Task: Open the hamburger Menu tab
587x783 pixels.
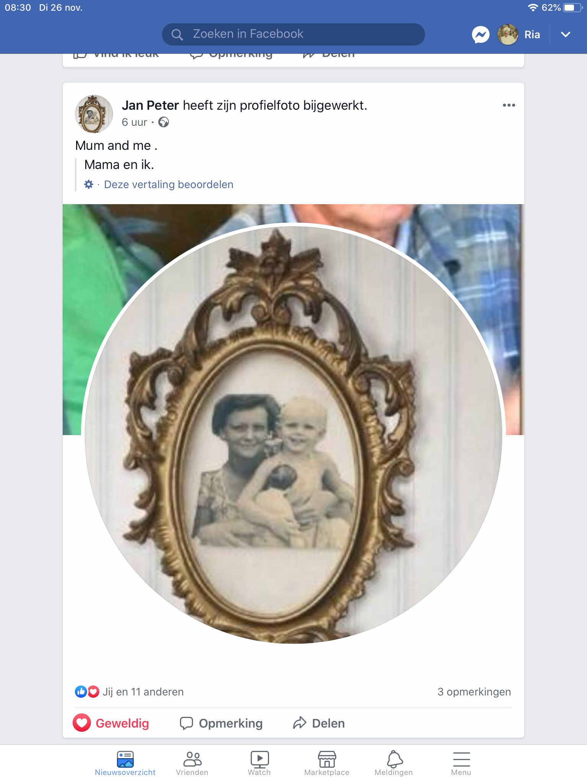Action: point(461,764)
